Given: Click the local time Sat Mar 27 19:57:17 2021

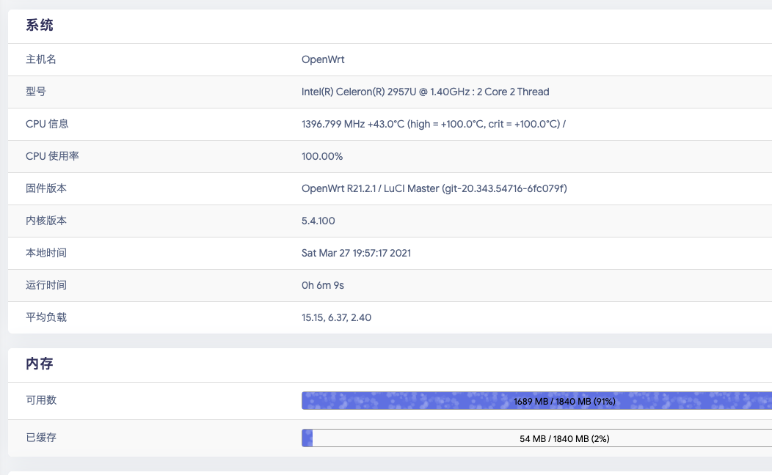Looking at the screenshot, I should point(357,253).
